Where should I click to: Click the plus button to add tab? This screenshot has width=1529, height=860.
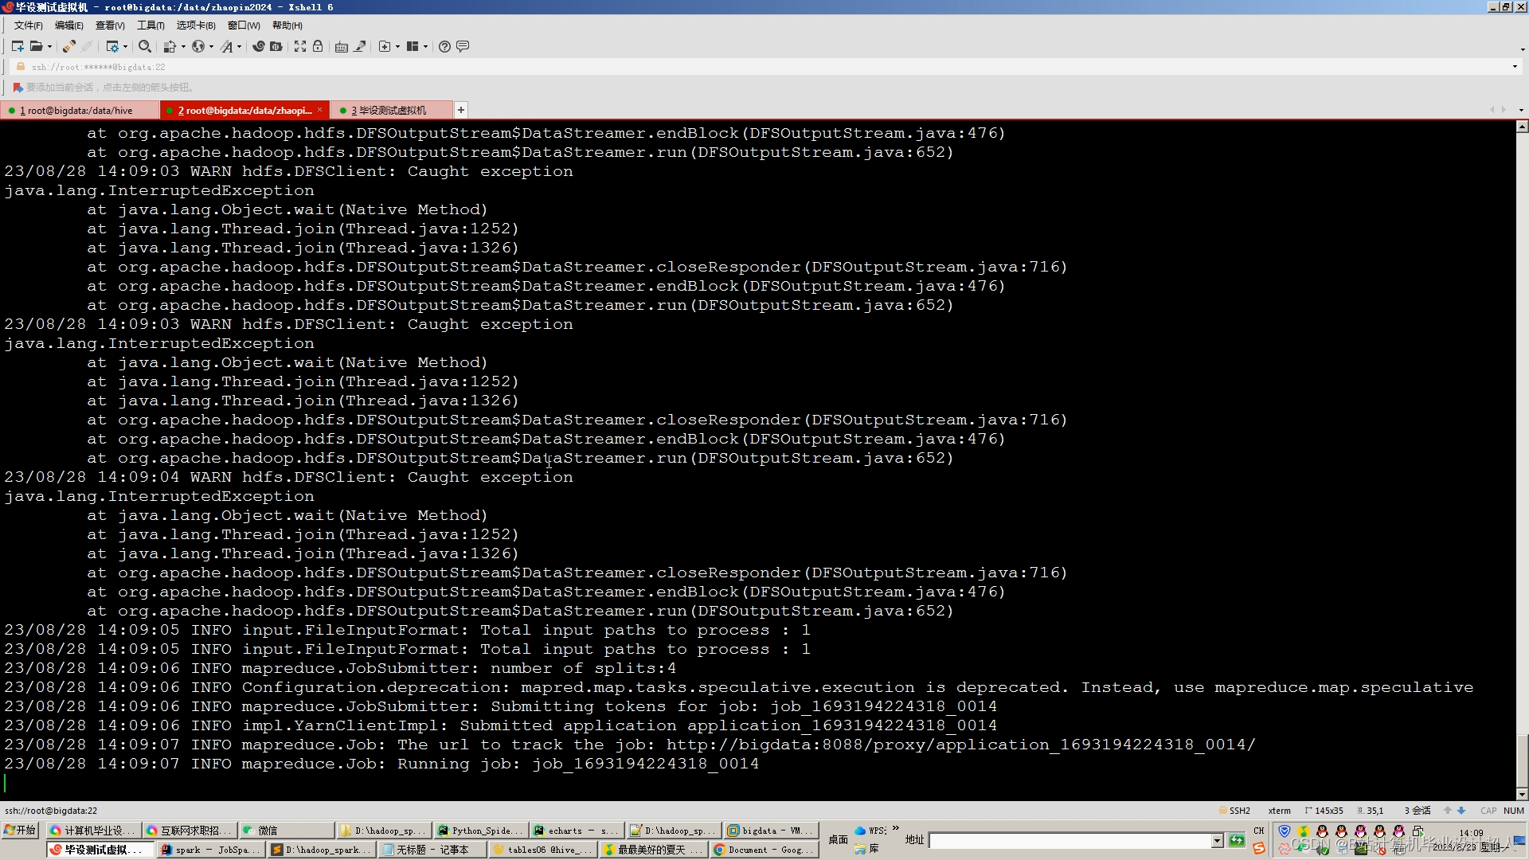(x=461, y=110)
